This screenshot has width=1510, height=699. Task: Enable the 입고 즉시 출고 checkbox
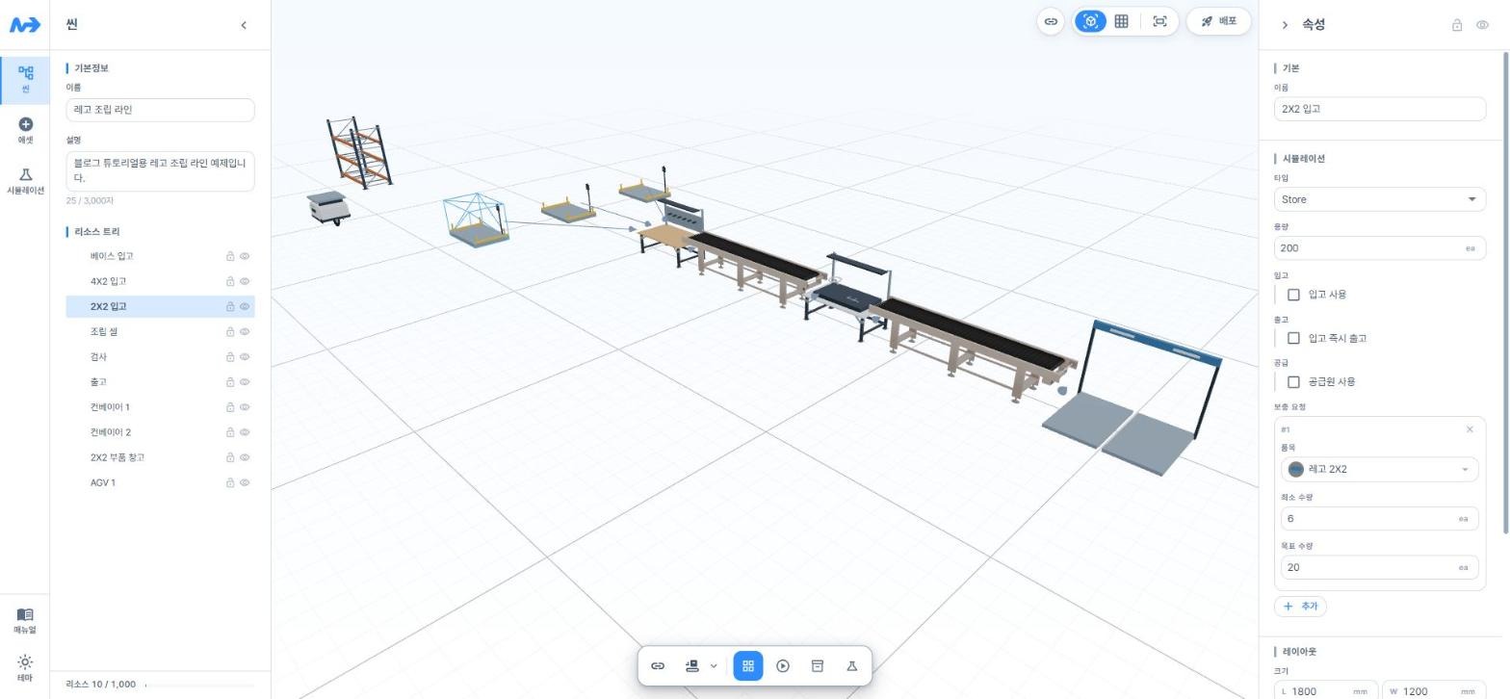pos(1293,338)
